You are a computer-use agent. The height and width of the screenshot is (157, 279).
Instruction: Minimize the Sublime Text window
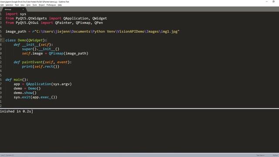[266, 2]
